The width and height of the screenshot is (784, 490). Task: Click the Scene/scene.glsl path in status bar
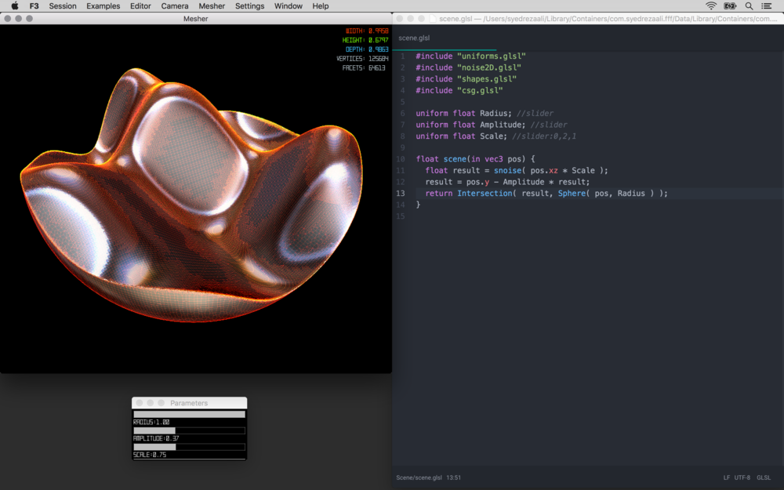pyautogui.click(x=419, y=477)
